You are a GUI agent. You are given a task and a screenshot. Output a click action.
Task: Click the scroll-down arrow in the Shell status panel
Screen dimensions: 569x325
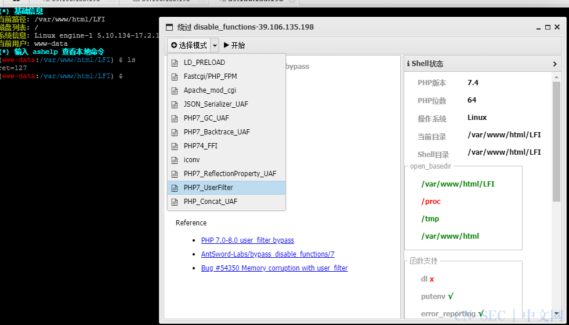pos(556,313)
